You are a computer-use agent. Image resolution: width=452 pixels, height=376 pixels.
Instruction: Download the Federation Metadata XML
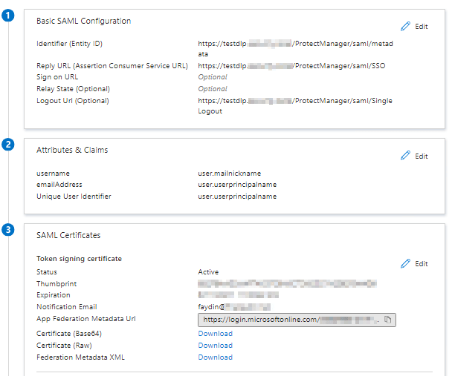pos(215,357)
